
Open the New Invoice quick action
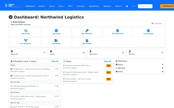pyautogui.click(x=87, y=42)
